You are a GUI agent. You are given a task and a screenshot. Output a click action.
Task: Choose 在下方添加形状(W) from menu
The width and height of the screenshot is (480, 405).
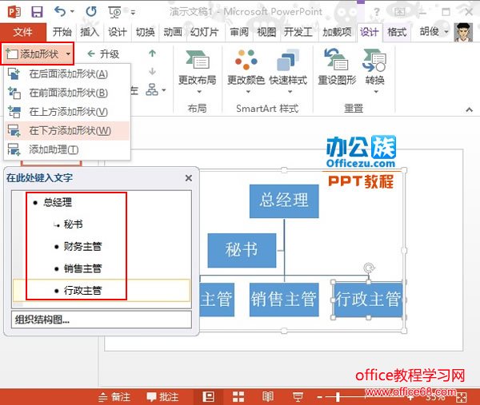(67, 131)
